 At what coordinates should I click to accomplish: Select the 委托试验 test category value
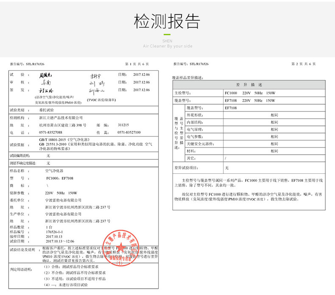tap(46, 110)
